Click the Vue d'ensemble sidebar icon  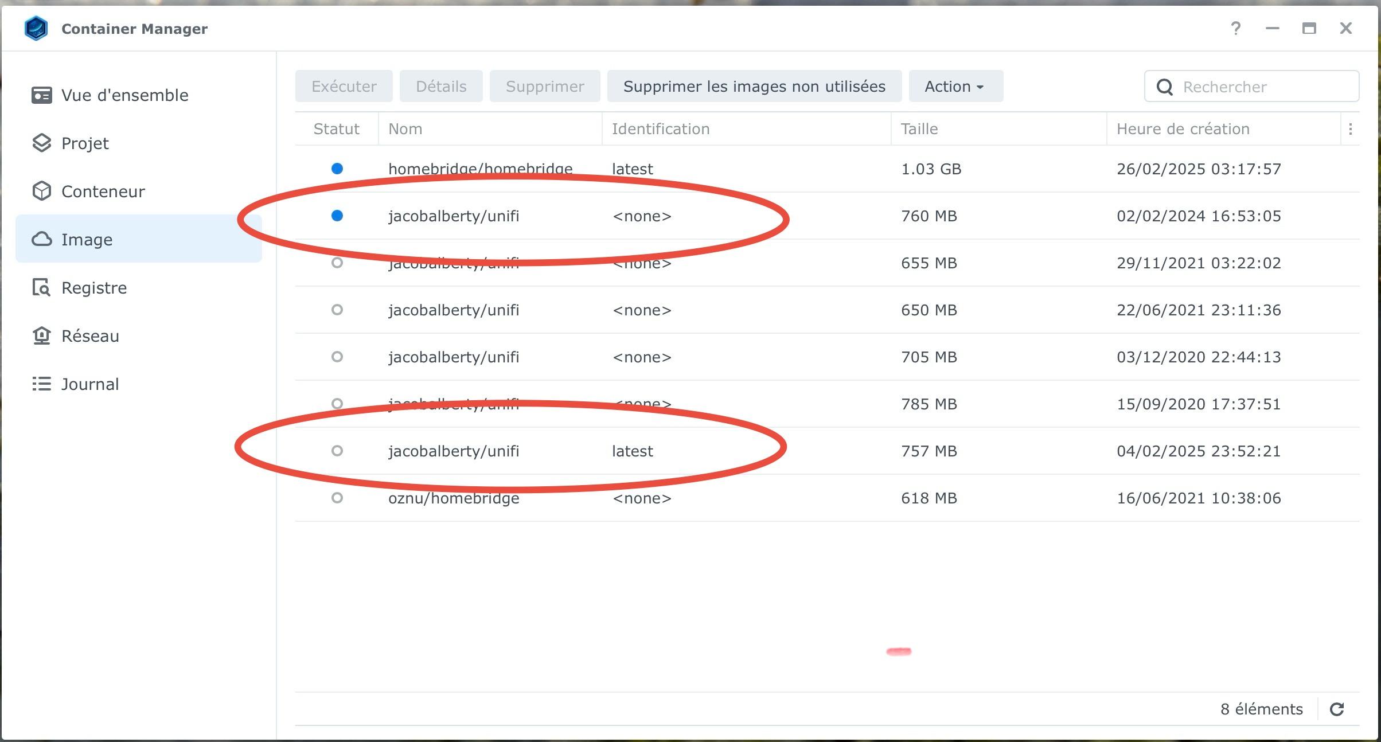click(x=41, y=95)
